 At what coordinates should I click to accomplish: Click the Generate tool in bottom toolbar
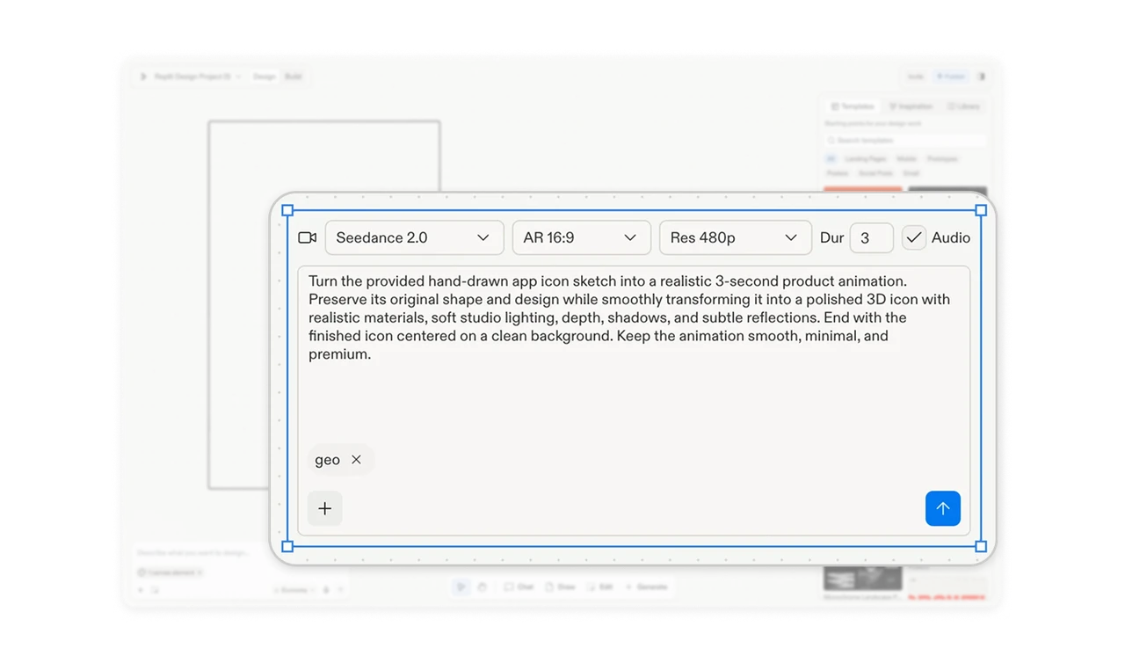[x=647, y=586]
